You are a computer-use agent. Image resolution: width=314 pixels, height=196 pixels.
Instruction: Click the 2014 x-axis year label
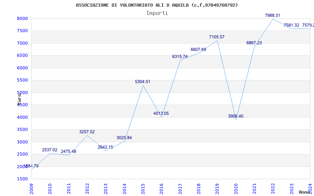(124, 189)
